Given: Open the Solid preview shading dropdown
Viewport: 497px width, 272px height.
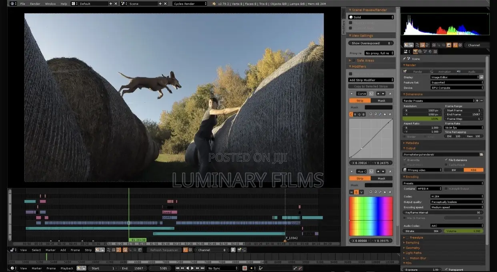Looking at the screenshot, I should pos(371,17).
